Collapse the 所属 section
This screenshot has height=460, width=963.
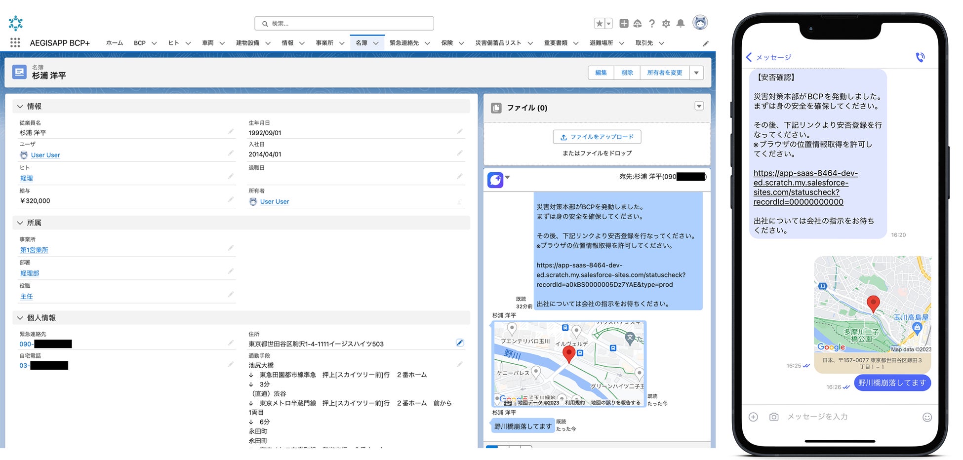click(20, 223)
